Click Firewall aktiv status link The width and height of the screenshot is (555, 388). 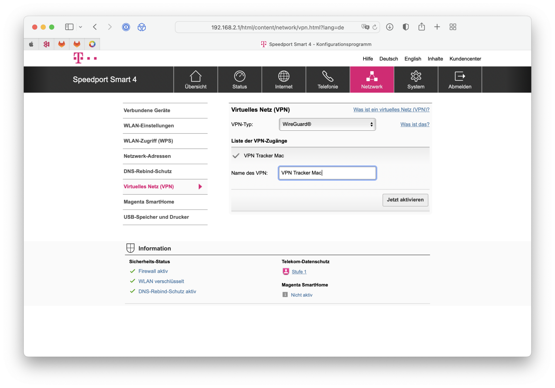point(153,271)
